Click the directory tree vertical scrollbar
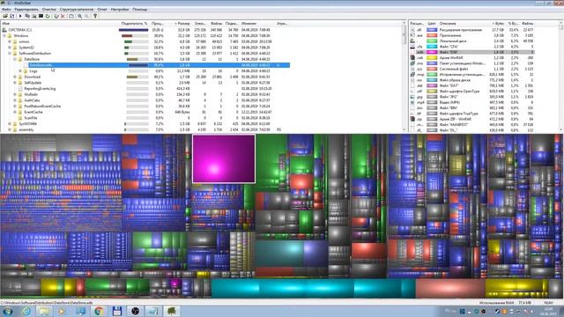Image resolution: width=564 pixels, height=317 pixels. pyautogui.click(x=404, y=77)
